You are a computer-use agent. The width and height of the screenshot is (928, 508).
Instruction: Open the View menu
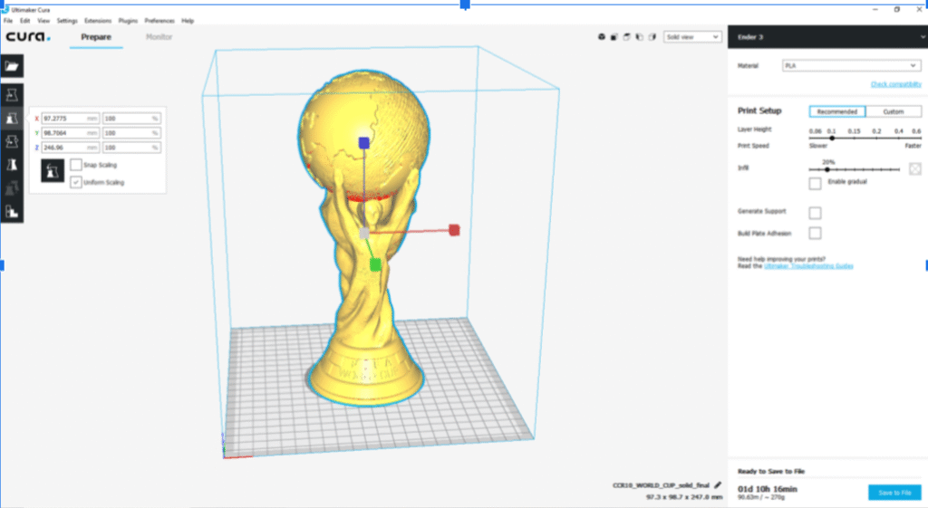43,21
